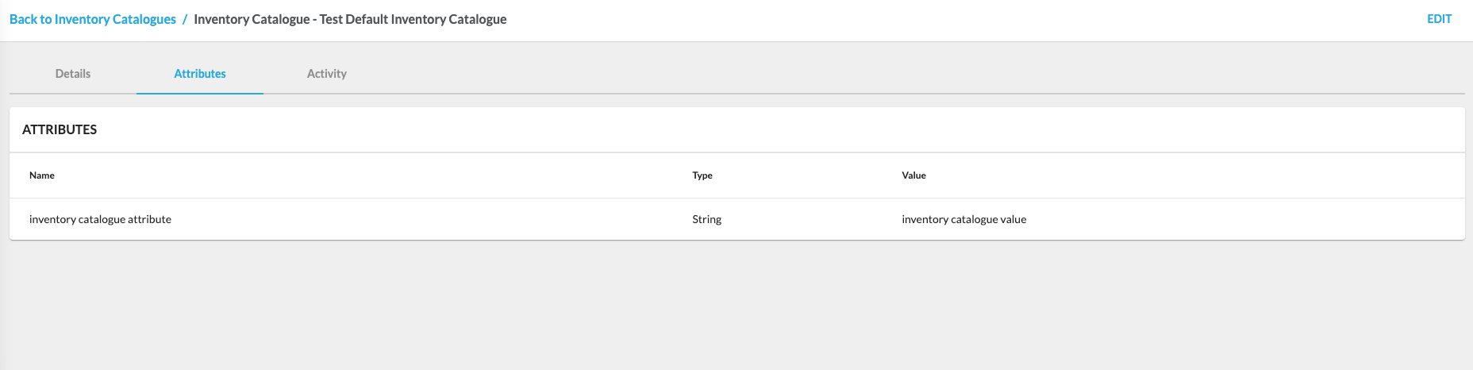
Task: Click empty tab bar space right of Activity
Action: pyautogui.click(x=873, y=74)
